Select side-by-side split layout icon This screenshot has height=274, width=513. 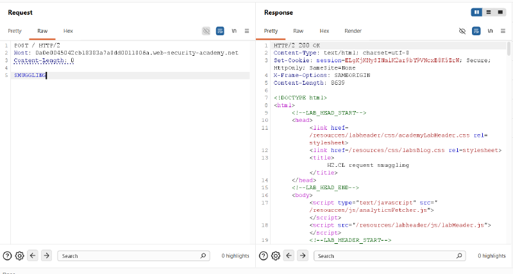coord(476,12)
